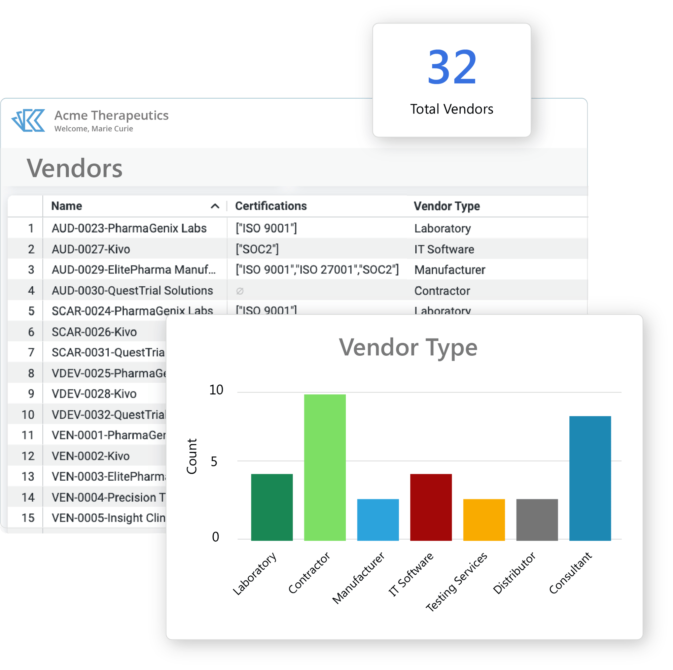Click the ["SOC2"] certifications cell
The height and width of the screenshot is (670, 673).
[257, 249]
